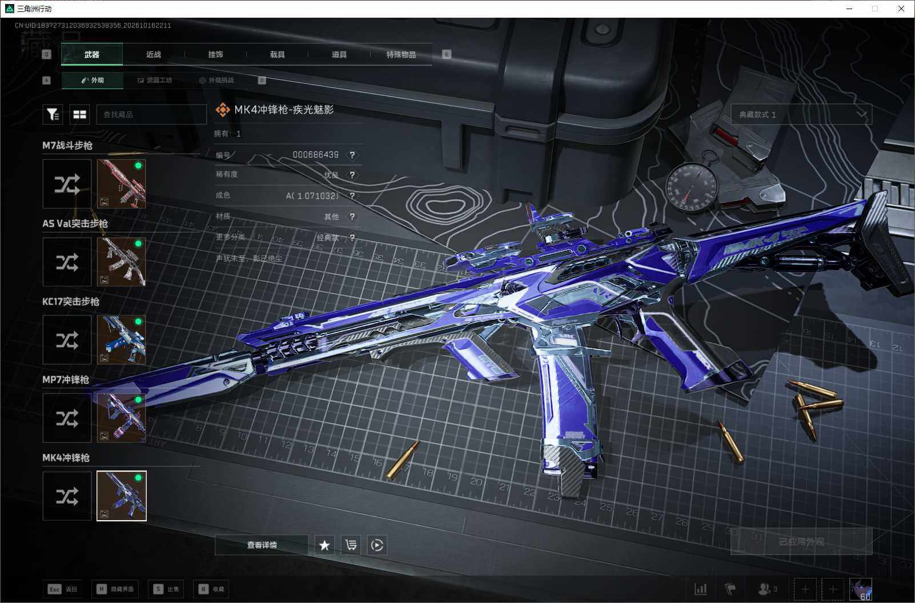Switch to the 近战 tab

pyautogui.click(x=154, y=54)
